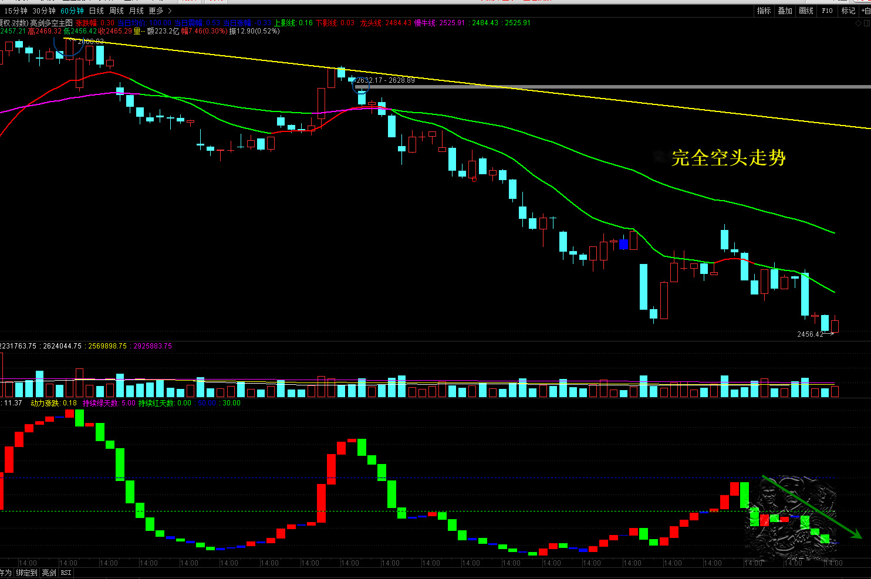
Task: Click the 持续红天数: 0.00 readout
Action: (165, 403)
